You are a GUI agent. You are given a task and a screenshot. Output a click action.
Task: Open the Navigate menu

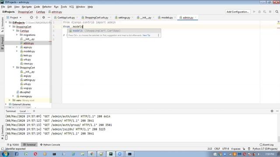click(x=27, y=7)
